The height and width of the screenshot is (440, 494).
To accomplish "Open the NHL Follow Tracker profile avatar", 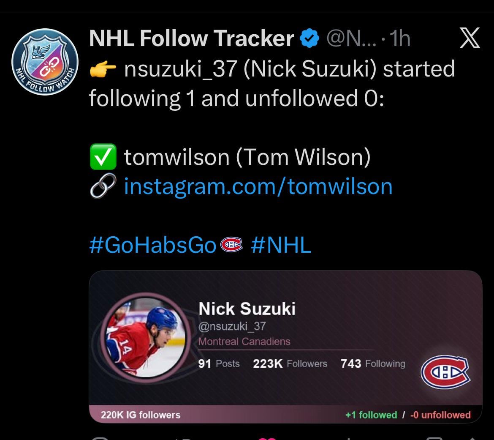I will tap(45, 62).
